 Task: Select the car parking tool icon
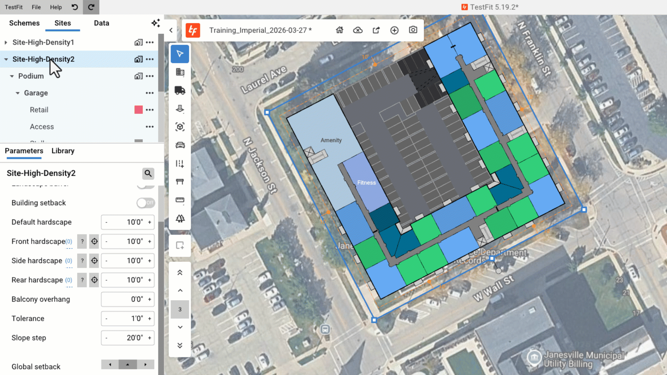click(180, 145)
